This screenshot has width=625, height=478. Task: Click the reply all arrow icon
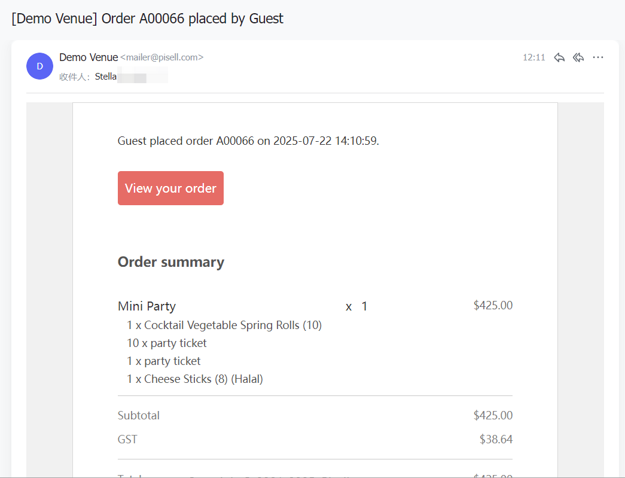578,57
